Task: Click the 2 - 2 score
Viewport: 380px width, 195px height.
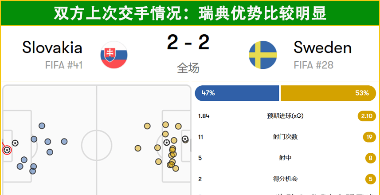Action: click(x=188, y=43)
